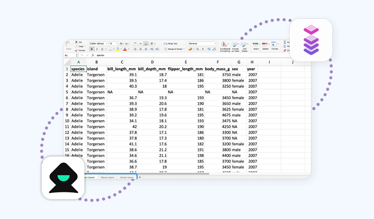The image size is (374, 219).
Task: Add a new sheet with plus button
Action: pos(140,177)
